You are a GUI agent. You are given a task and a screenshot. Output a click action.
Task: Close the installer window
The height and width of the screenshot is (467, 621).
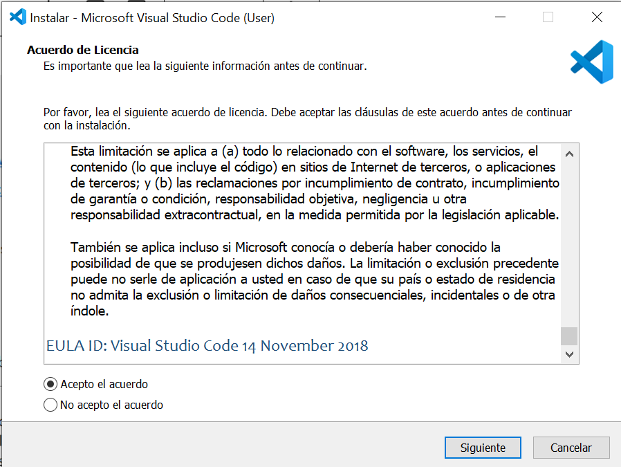[597, 18]
